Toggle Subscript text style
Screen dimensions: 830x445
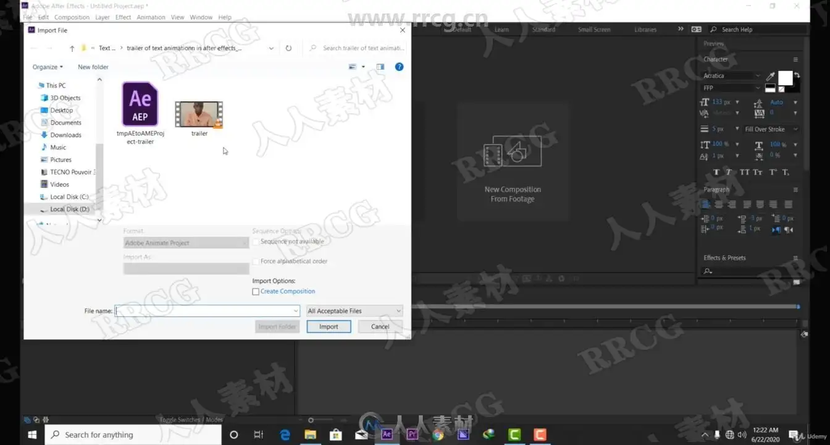point(786,172)
